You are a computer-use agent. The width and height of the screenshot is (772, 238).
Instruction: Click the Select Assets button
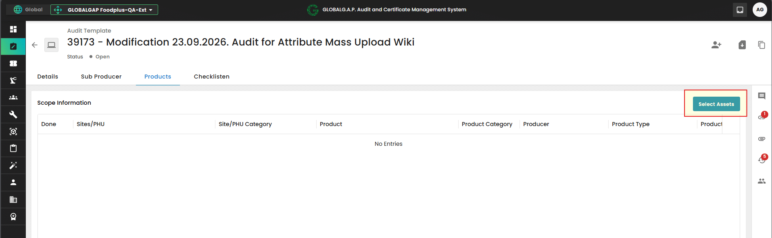pyautogui.click(x=716, y=104)
